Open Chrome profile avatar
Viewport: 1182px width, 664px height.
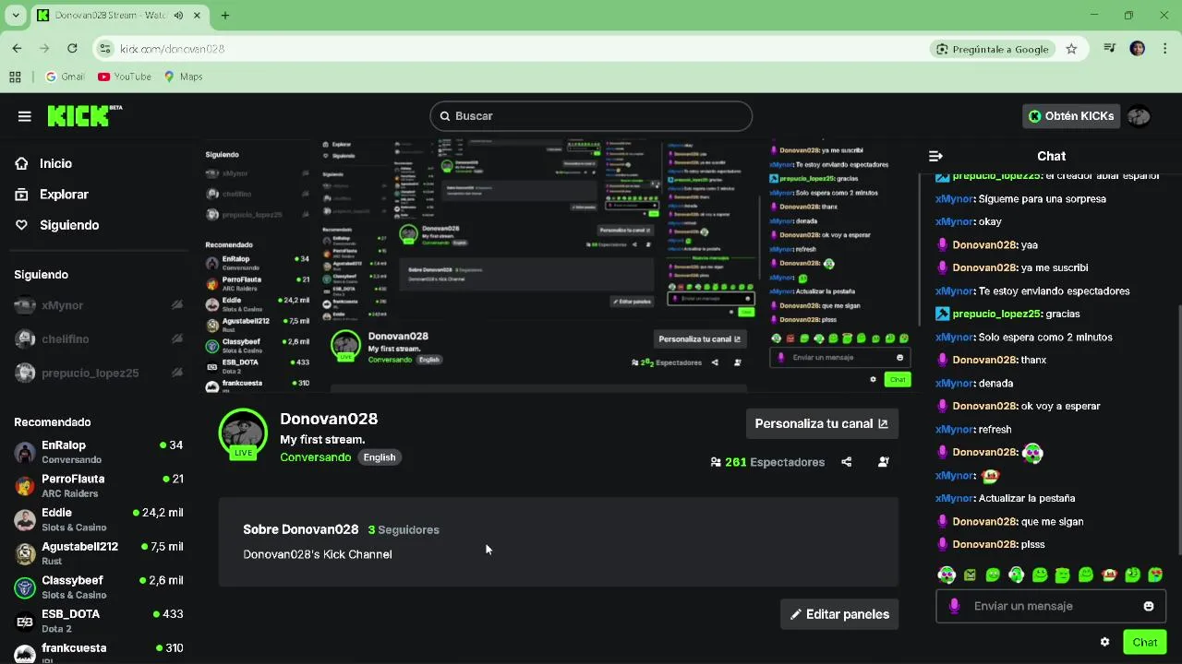tap(1138, 49)
